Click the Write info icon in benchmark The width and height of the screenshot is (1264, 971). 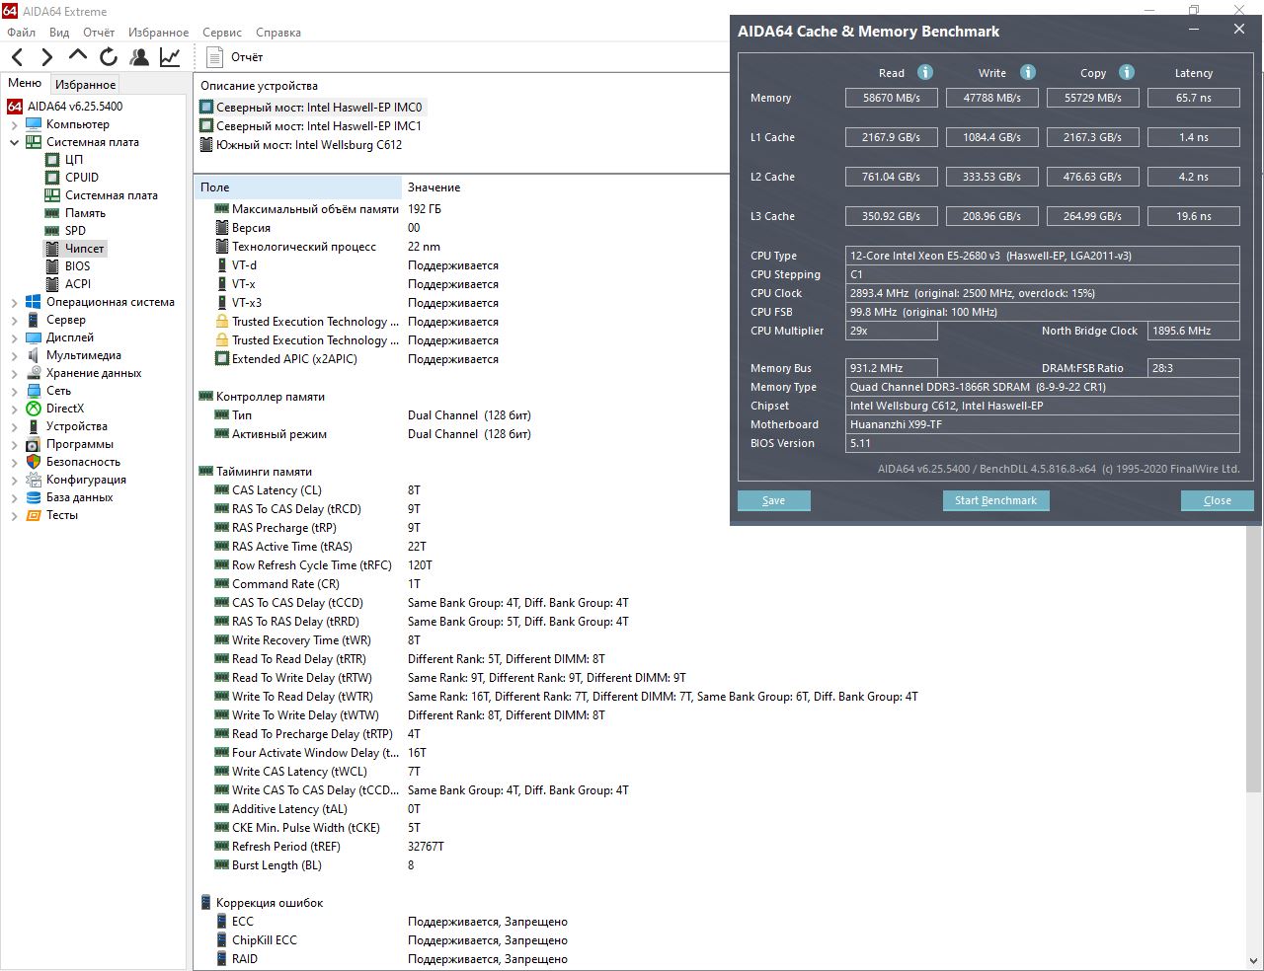[1028, 72]
